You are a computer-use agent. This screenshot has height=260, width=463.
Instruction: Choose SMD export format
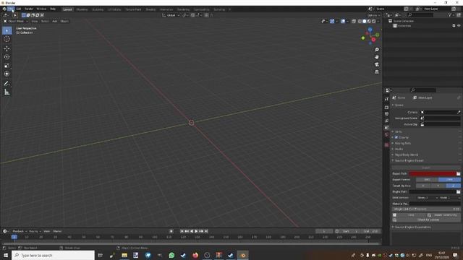click(x=427, y=180)
